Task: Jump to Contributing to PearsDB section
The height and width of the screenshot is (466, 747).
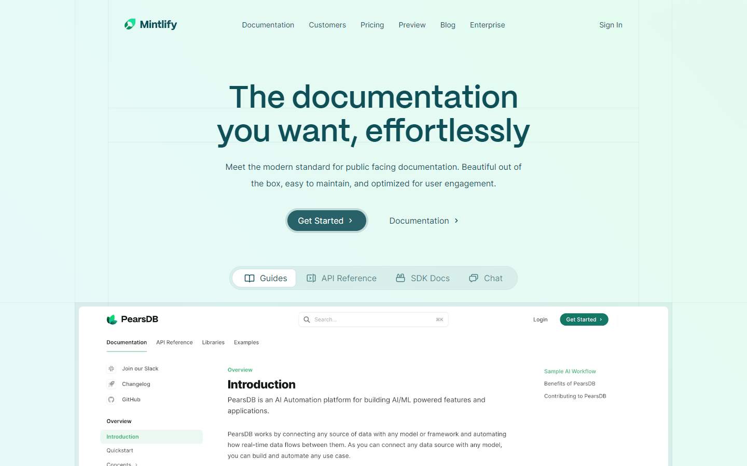Action: click(575, 396)
